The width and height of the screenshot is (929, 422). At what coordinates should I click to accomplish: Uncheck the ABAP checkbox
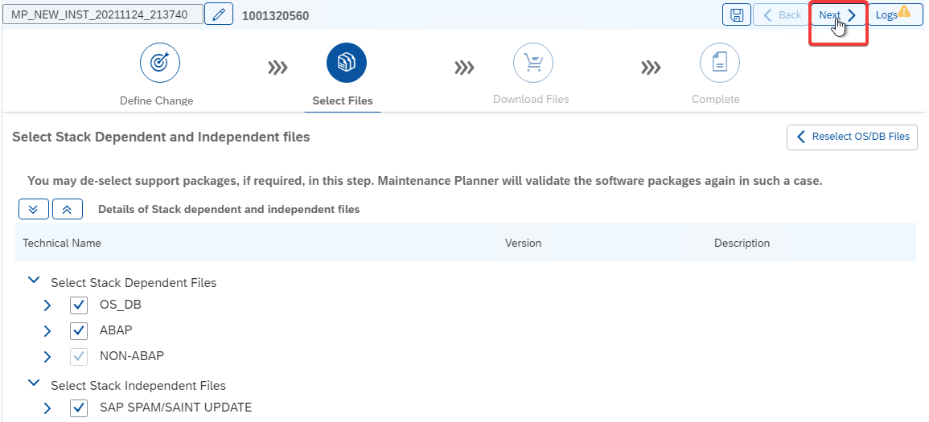click(79, 331)
